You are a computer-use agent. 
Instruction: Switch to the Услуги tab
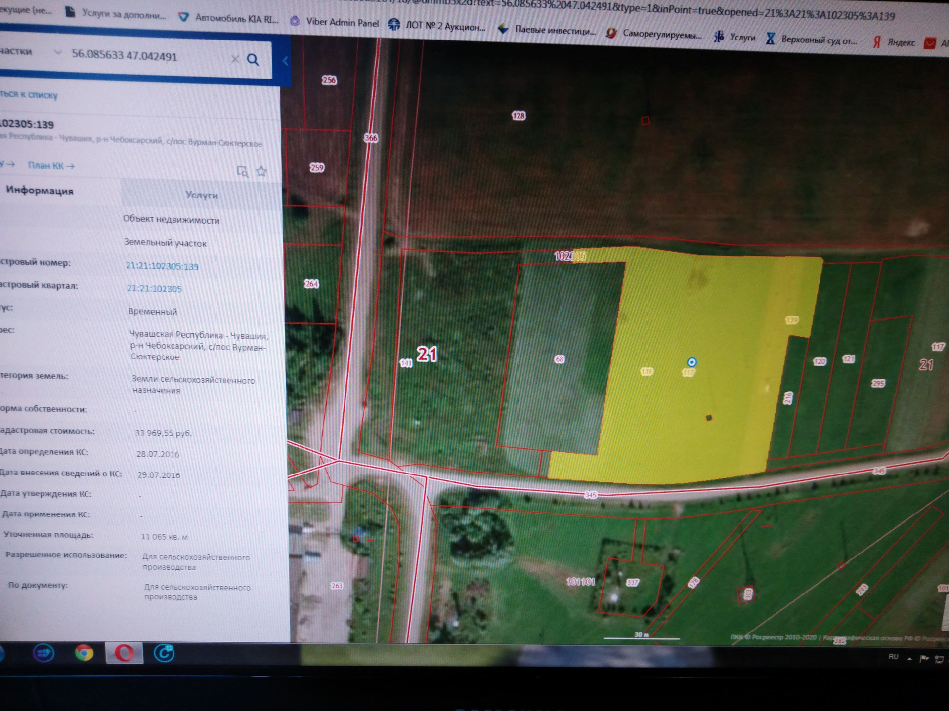click(201, 195)
